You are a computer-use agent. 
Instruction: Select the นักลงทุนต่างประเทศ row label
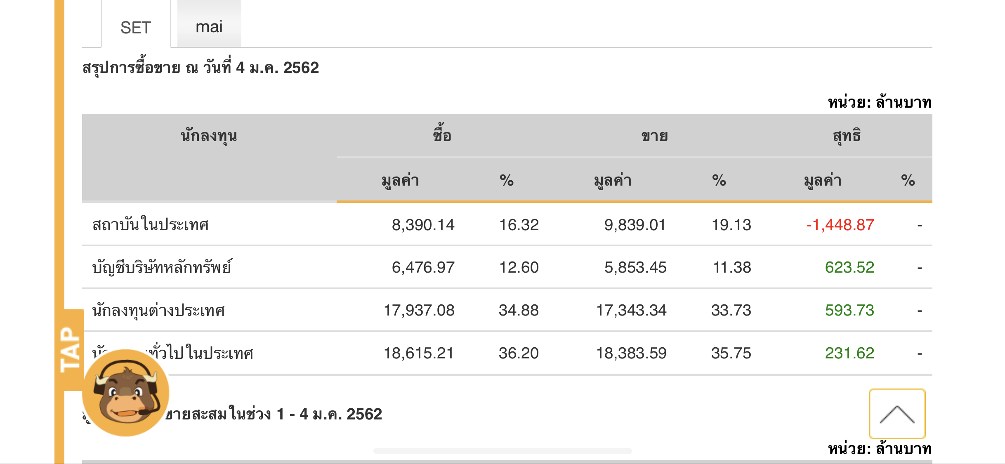click(158, 310)
